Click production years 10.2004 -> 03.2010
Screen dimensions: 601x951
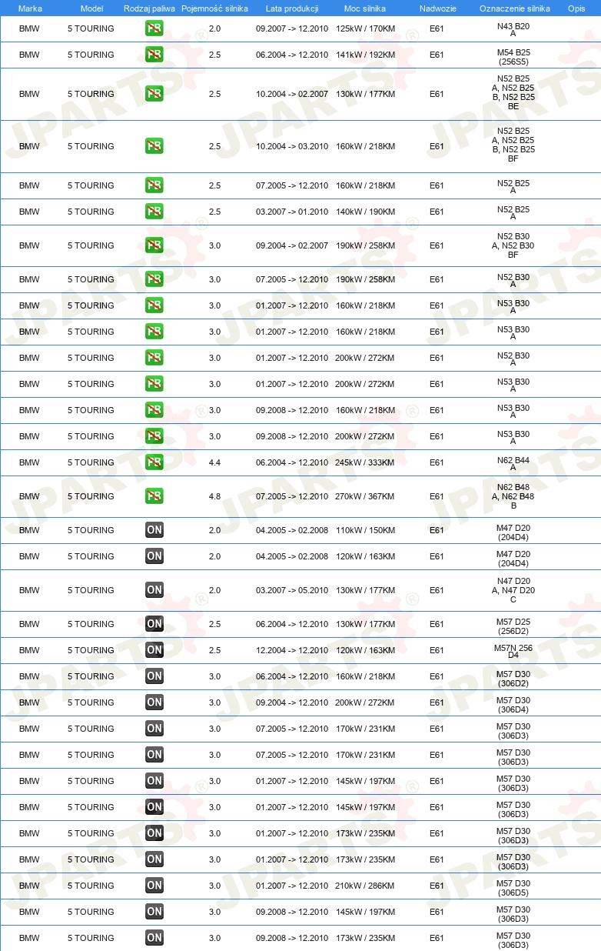click(292, 146)
